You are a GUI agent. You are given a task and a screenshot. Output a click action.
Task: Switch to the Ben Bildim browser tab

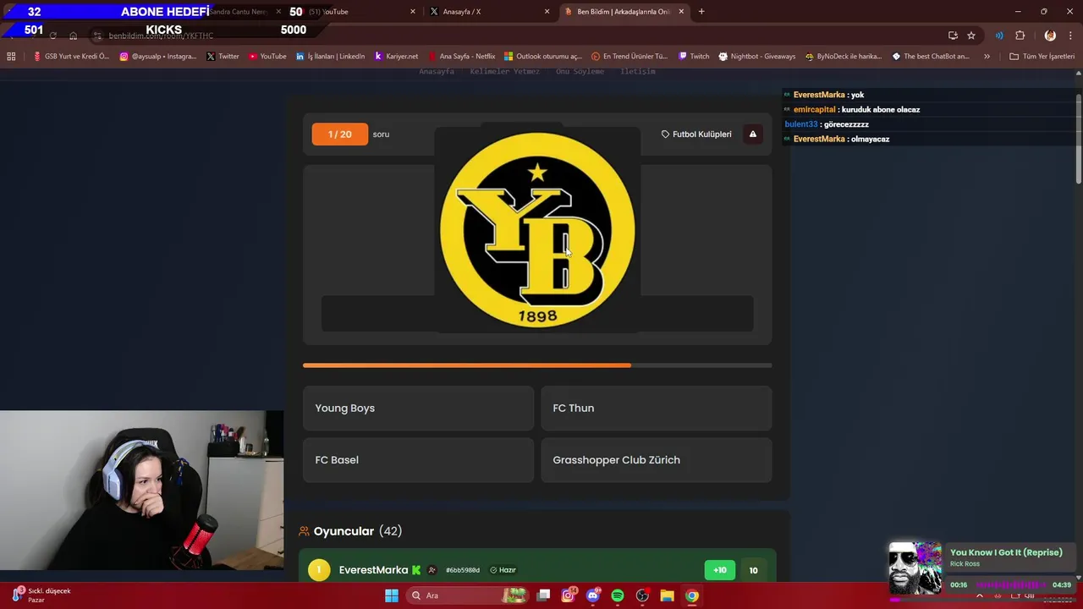point(624,12)
